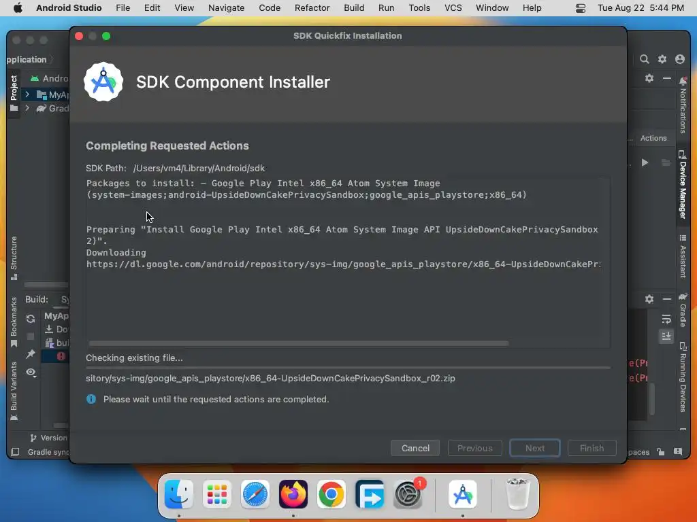The height and width of the screenshot is (522, 697).
Task: Open the Structure tool window tab
Action: tap(14, 258)
